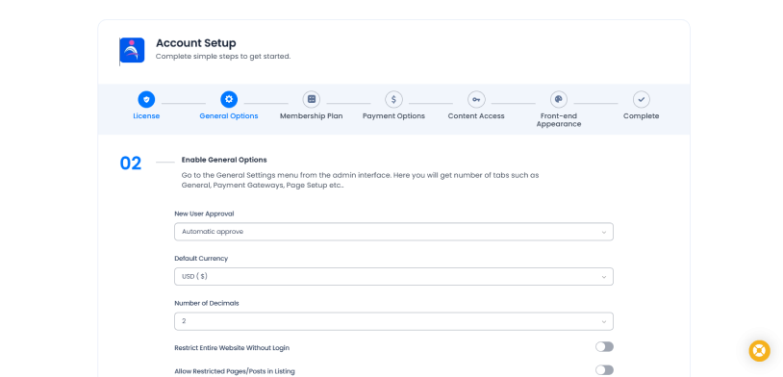
Task: Click the 'Default Currency' field label
Action: pyautogui.click(x=201, y=259)
